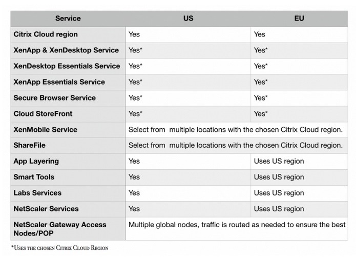Click the Service column header
This screenshot has width=356, height=257.
click(68, 18)
